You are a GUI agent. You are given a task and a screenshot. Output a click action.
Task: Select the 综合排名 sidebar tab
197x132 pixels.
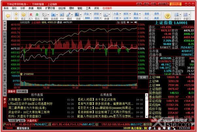coord(5,90)
